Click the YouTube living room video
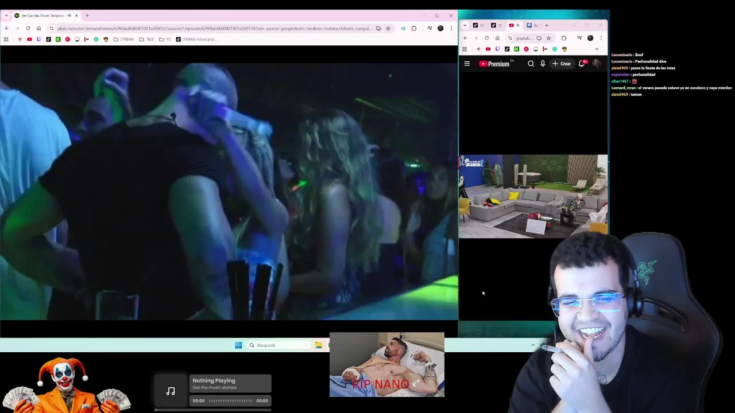 click(533, 196)
